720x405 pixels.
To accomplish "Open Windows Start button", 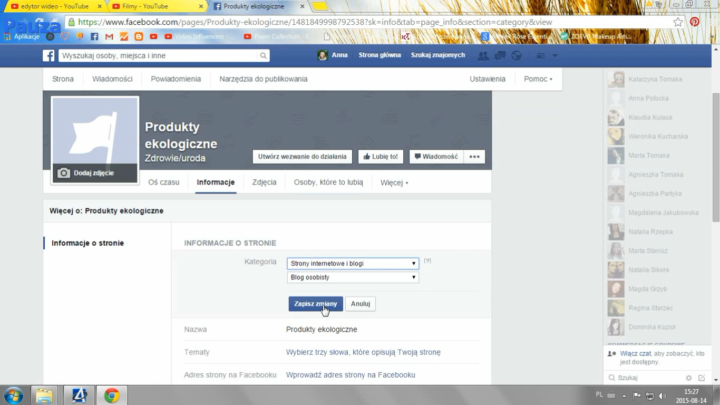I will [x=14, y=395].
